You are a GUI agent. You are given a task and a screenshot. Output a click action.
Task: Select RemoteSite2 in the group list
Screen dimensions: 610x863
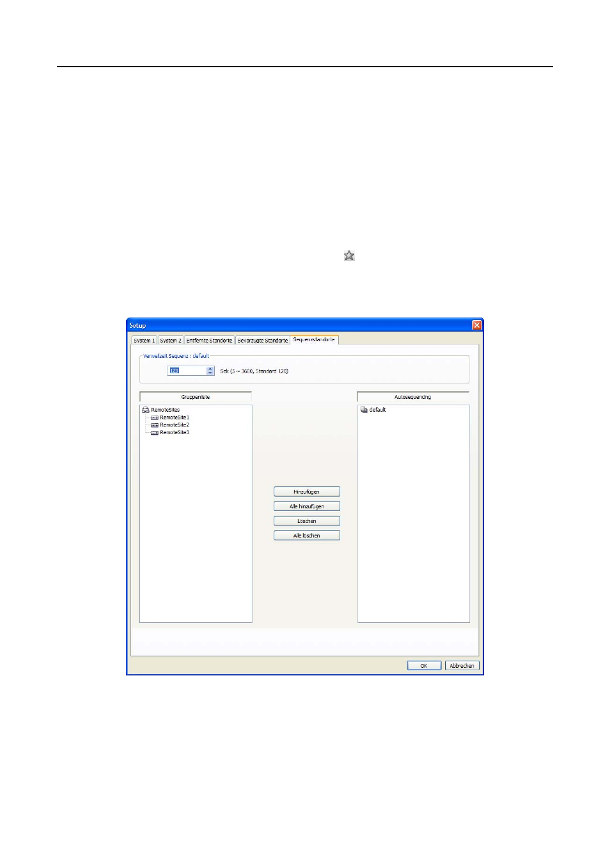(175, 425)
